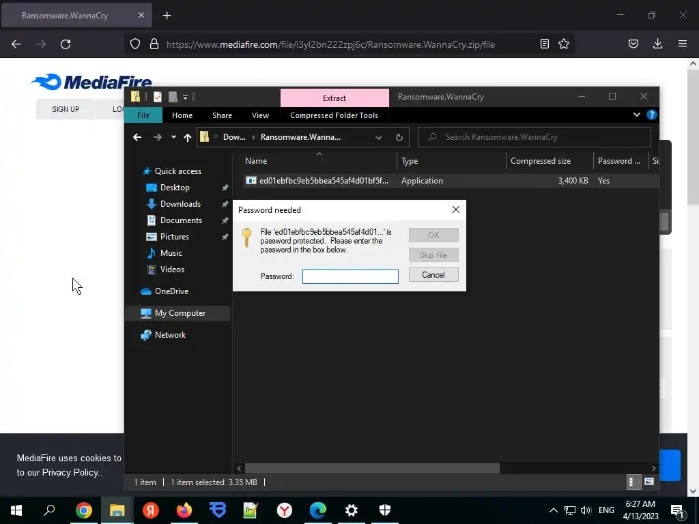Go back in Firefox browser
The image size is (699, 524).
pos(16,44)
